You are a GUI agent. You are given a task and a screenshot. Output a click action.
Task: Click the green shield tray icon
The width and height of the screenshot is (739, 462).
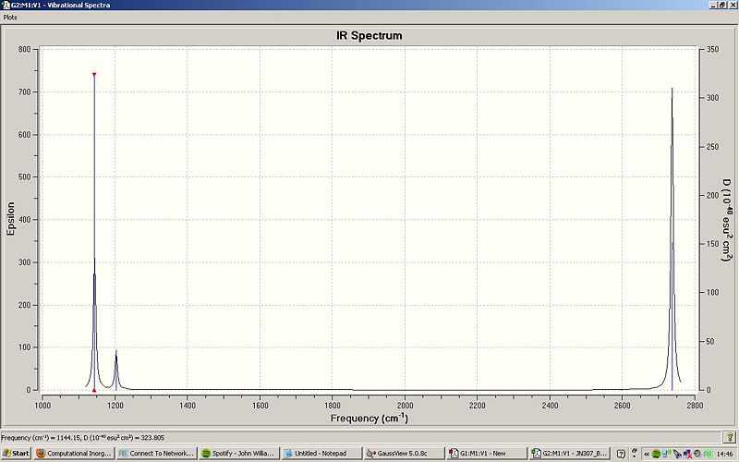[x=709, y=454]
